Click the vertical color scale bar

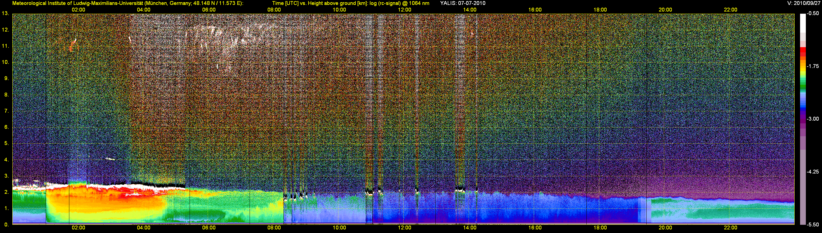coord(803,119)
